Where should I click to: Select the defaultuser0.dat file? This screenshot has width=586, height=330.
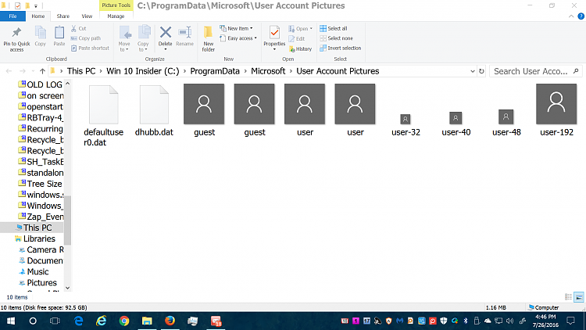pos(103,115)
